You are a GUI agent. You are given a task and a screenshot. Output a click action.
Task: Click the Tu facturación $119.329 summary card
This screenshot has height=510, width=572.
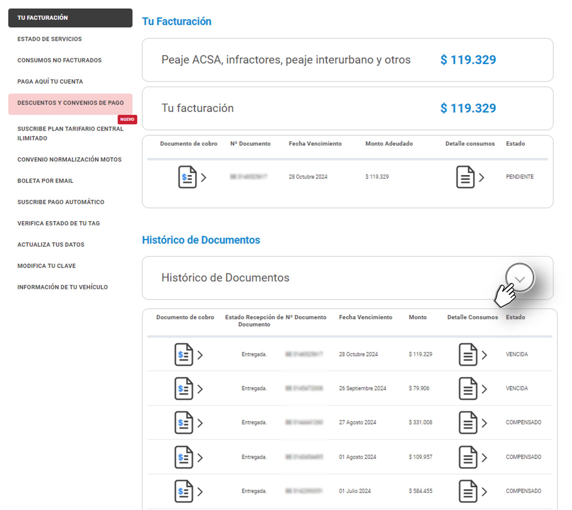coord(347,108)
